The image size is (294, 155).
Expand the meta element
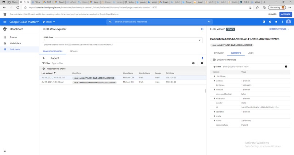pos(214,116)
